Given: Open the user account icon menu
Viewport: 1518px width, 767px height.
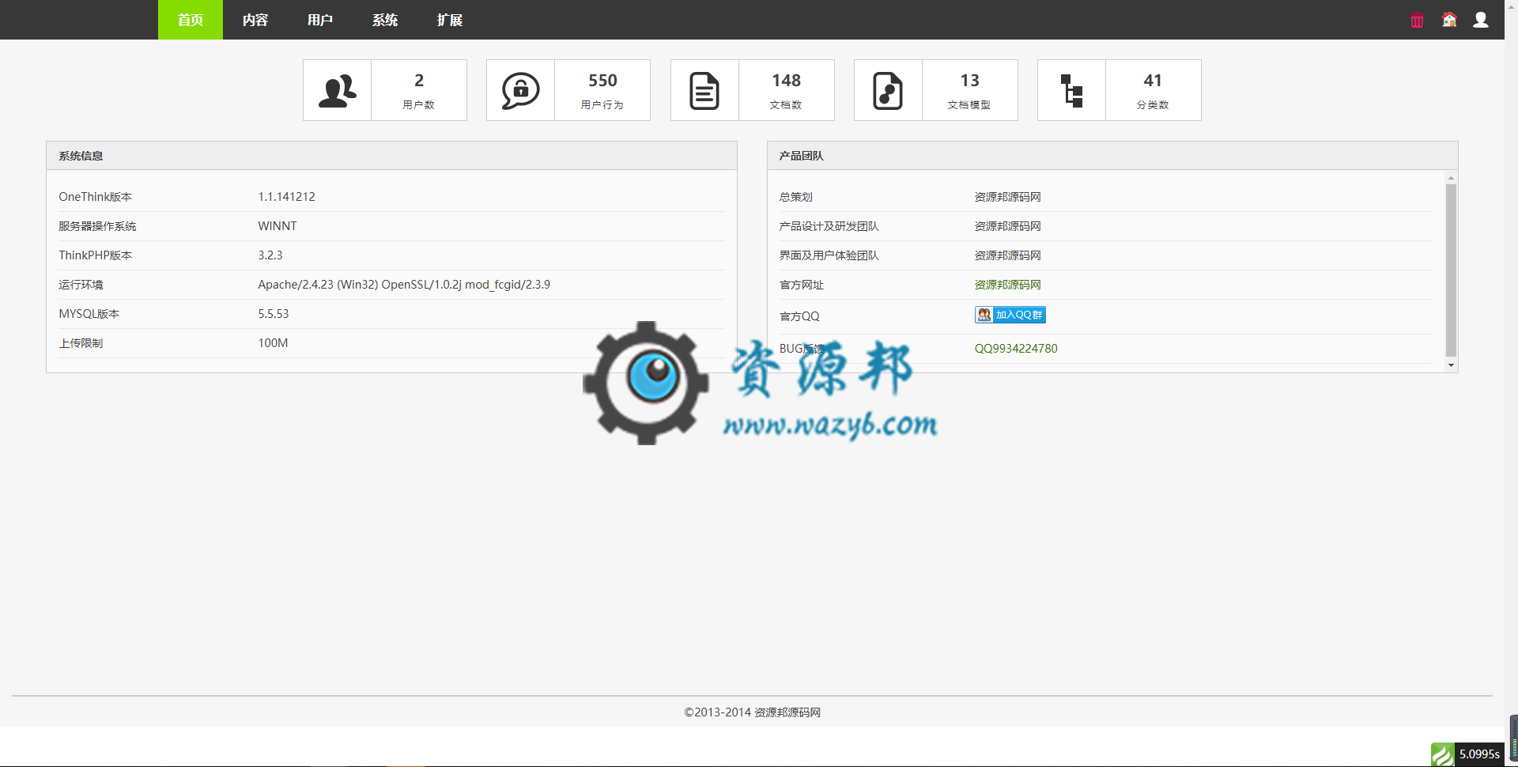Looking at the screenshot, I should pyautogui.click(x=1481, y=20).
